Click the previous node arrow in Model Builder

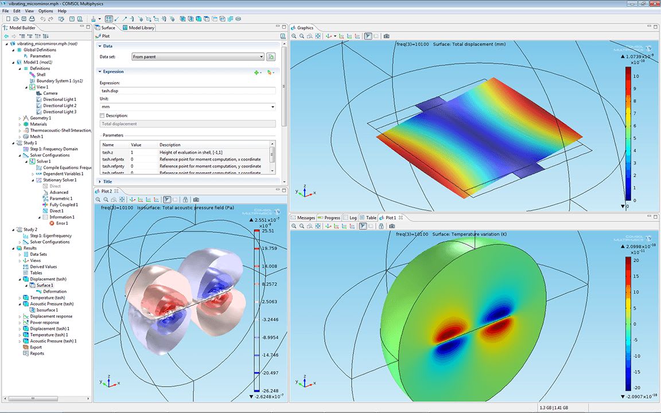[6, 36]
